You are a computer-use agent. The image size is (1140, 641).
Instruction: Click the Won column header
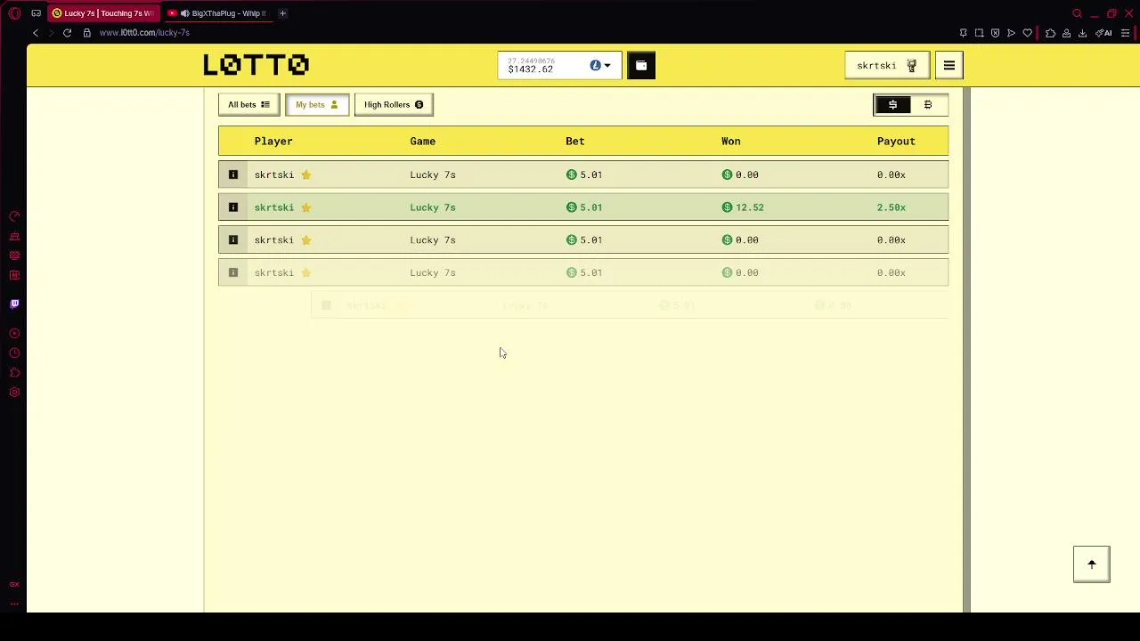pyautogui.click(x=730, y=141)
